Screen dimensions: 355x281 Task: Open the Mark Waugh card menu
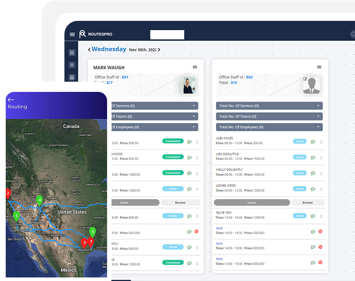[x=195, y=67]
